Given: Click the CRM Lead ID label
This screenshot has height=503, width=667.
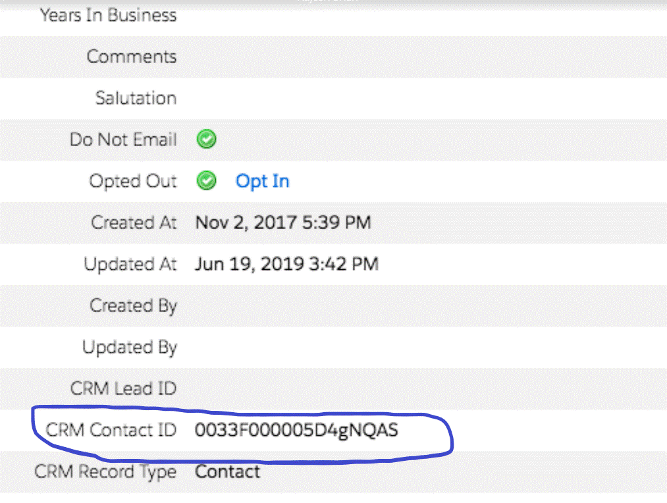Looking at the screenshot, I should [123, 388].
